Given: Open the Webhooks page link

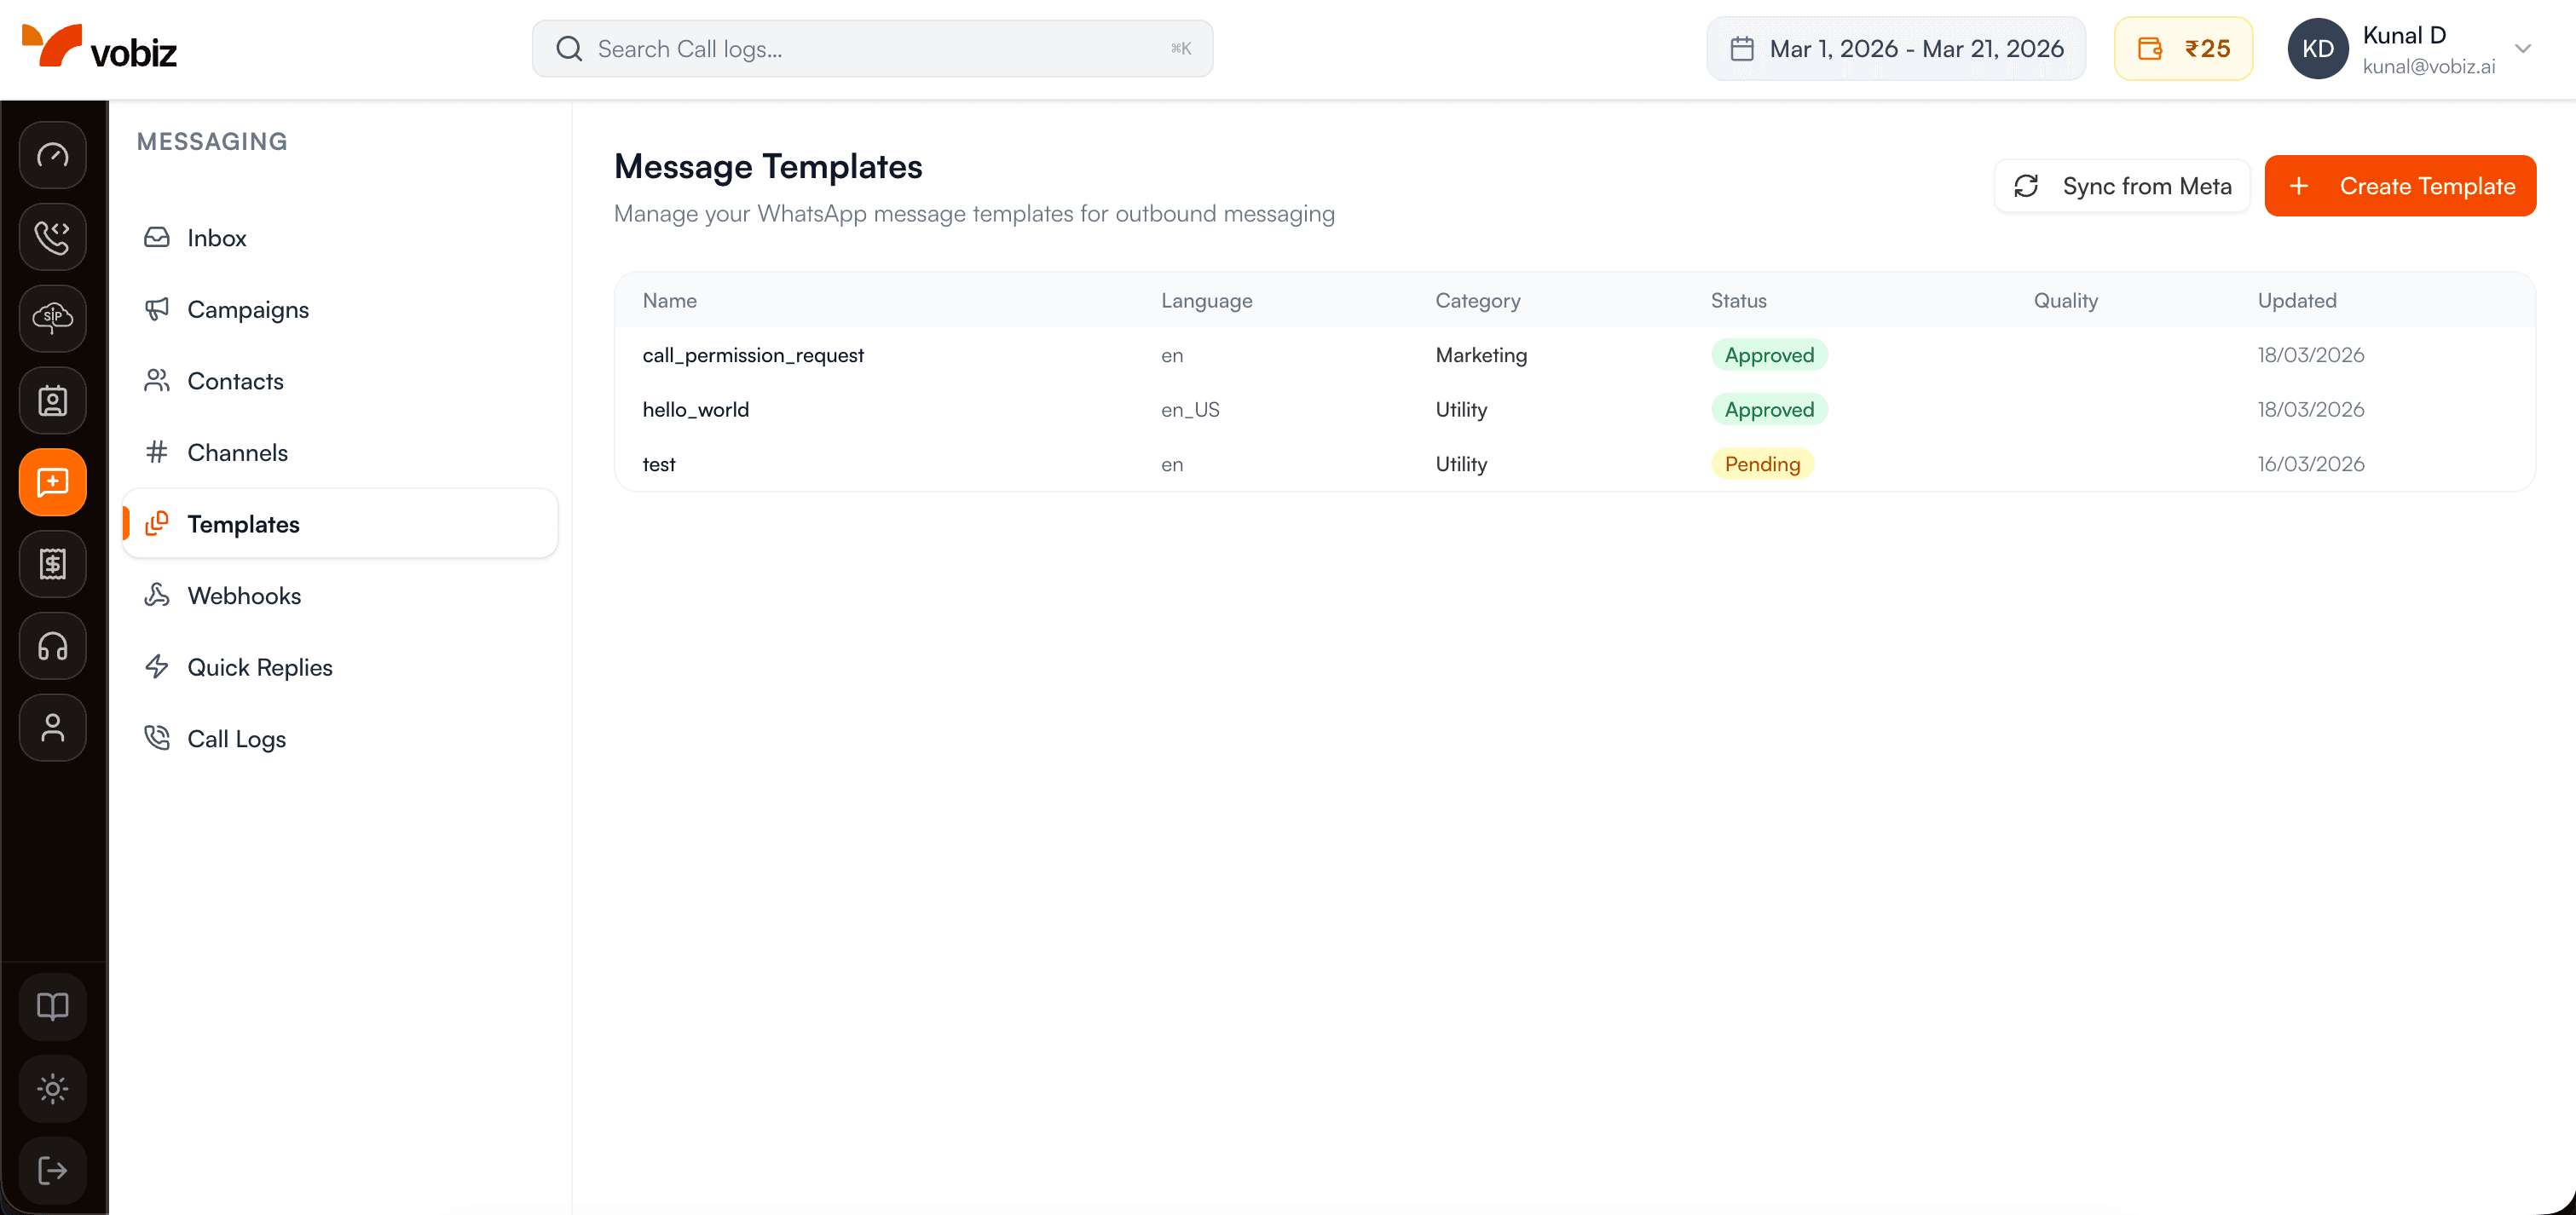Looking at the screenshot, I should (x=245, y=595).
